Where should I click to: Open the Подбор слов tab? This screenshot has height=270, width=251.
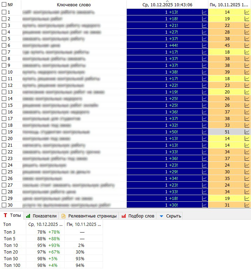pos(138,216)
